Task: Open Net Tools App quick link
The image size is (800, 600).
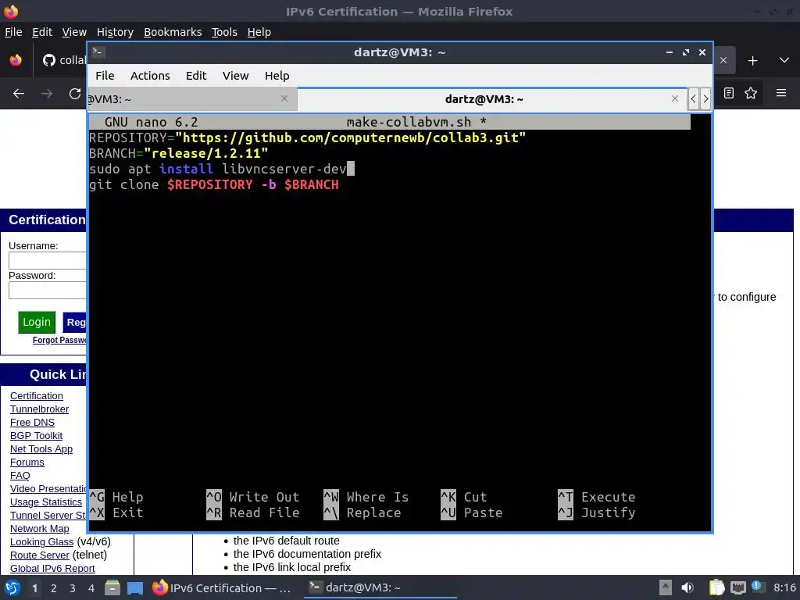Action: (x=41, y=449)
